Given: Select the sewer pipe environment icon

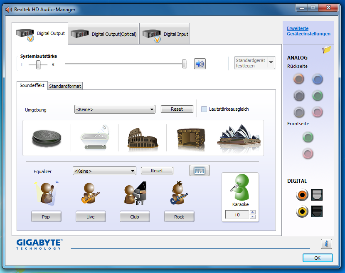Looking at the screenshot, I should (x=47, y=138).
